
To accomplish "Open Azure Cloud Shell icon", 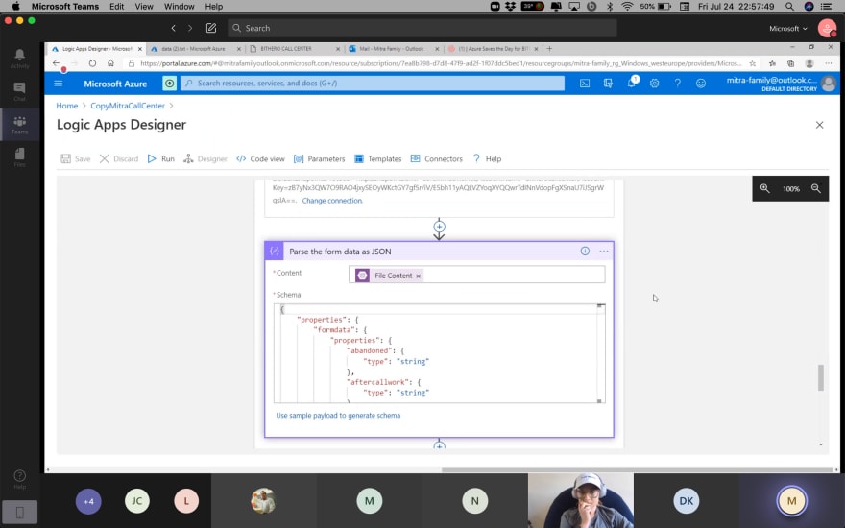I will pyautogui.click(x=585, y=83).
